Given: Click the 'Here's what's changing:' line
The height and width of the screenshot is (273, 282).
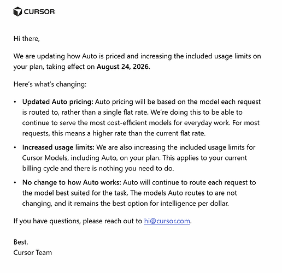Looking at the screenshot, I should pos(50,84).
